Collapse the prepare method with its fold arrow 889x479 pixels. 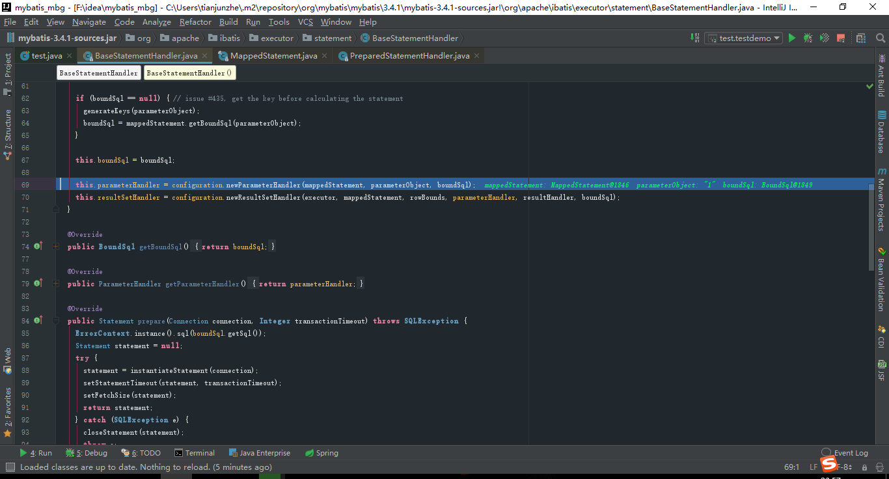tap(55, 321)
